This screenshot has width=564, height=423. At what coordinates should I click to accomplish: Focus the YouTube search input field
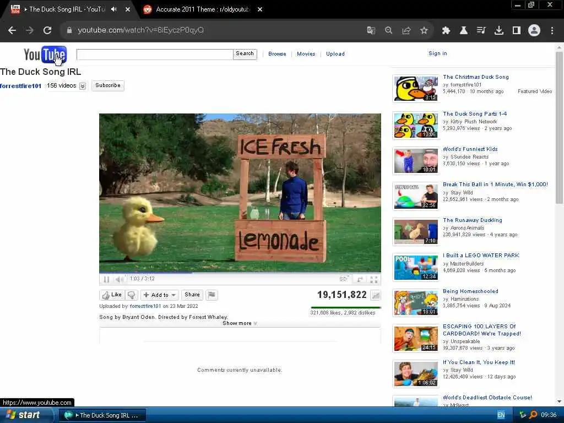click(155, 55)
